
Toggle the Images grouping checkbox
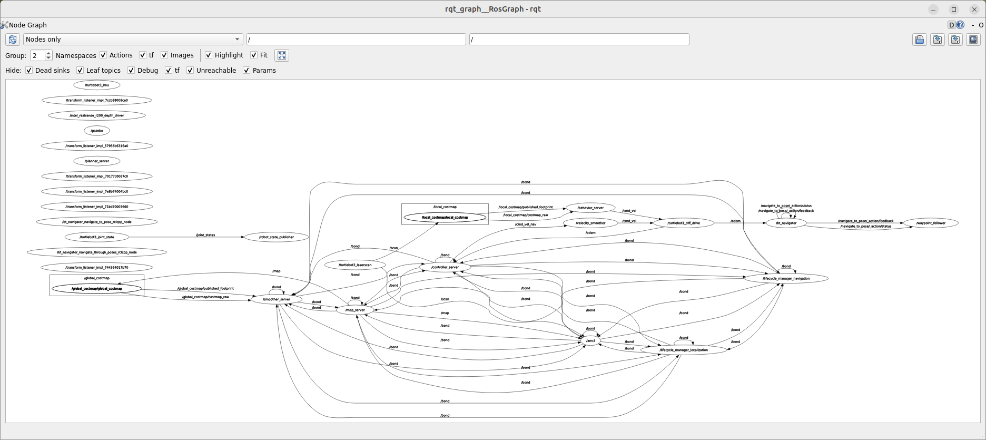(164, 55)
